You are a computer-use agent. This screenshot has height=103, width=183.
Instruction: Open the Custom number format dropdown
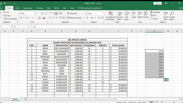(x=103, y=13)
